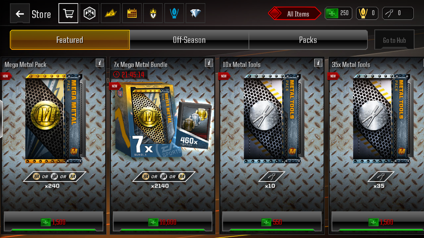Open the yellow sneaker icon section
This screenshot has height=238, width=424.
click(x=111, y=13)
